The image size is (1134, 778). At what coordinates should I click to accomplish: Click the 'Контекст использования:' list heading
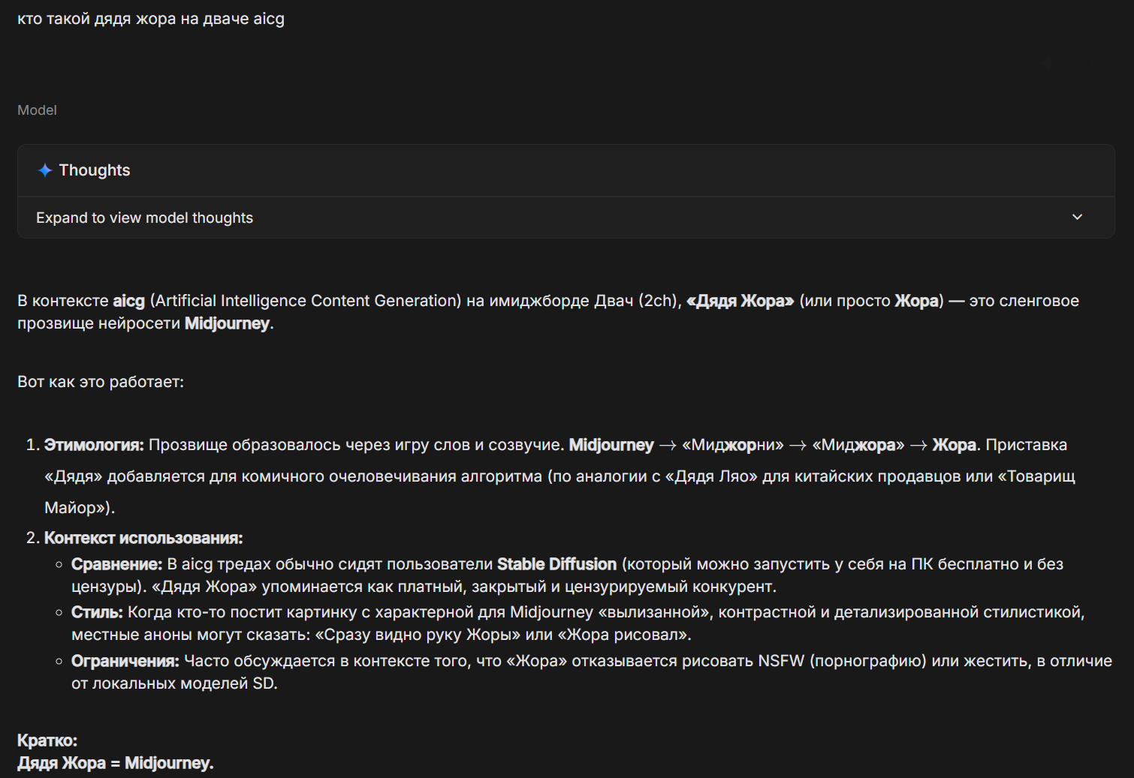(x=143, y=538)
